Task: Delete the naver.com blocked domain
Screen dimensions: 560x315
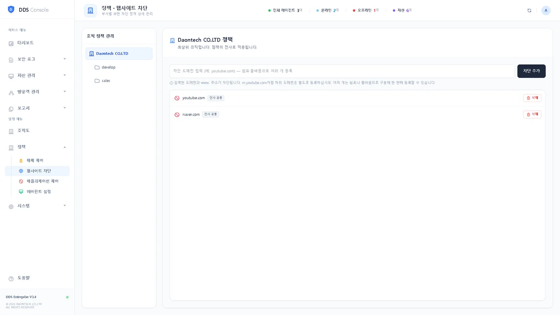Action: (532, 114)
